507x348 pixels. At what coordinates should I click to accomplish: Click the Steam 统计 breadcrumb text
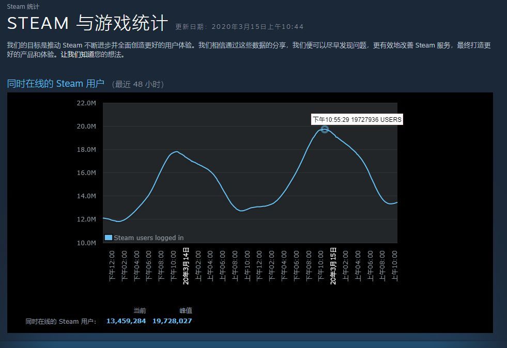click(x=23, y=7)
